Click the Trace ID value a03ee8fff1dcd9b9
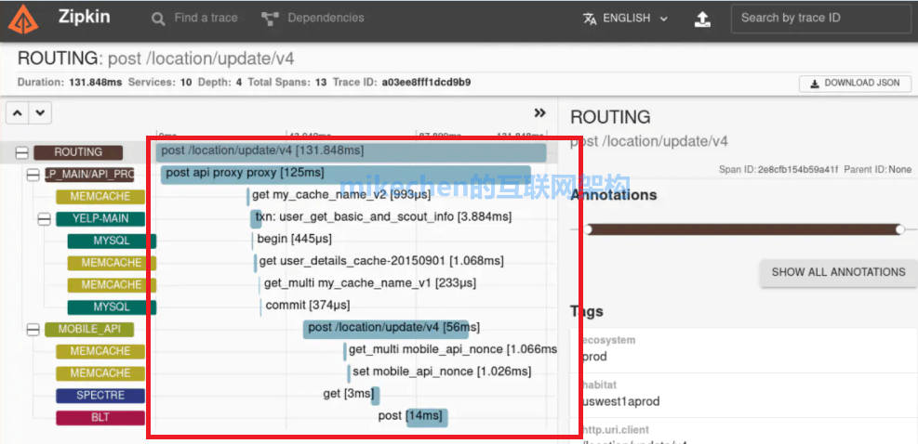 point(426,82)
